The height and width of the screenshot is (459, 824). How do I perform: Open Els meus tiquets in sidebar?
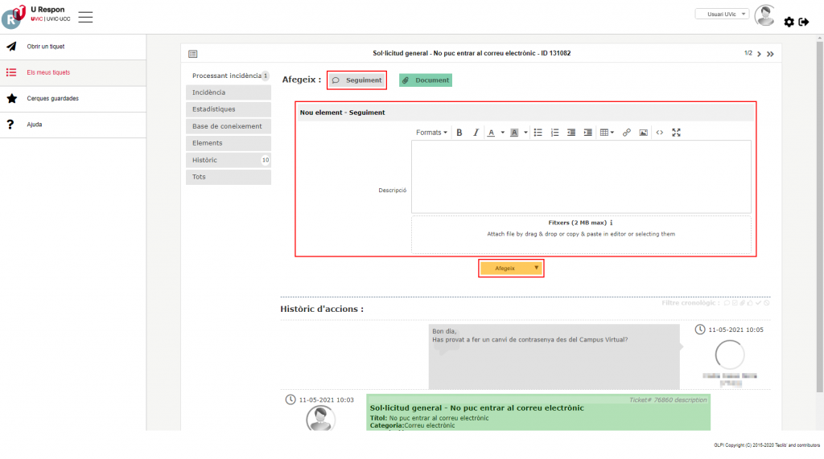[x=48, y=72]
